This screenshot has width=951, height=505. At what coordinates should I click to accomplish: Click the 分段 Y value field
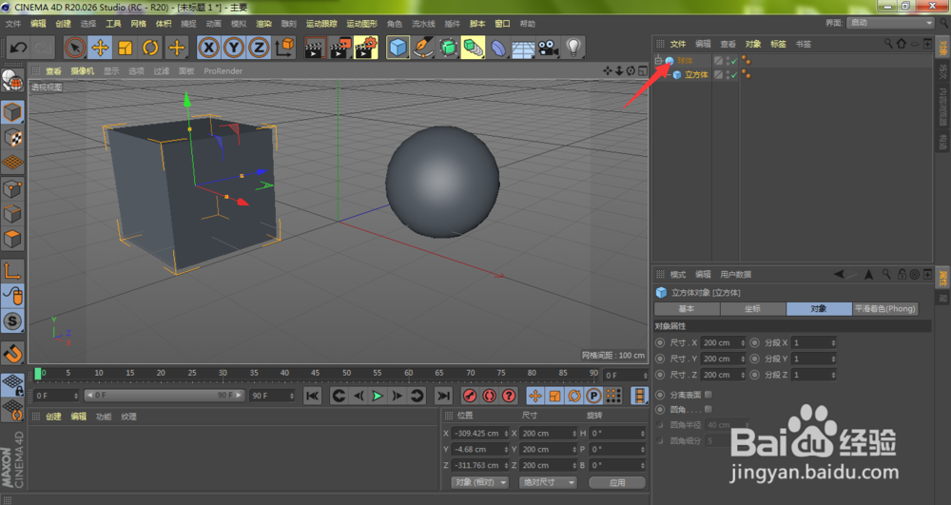pos(814,359)
